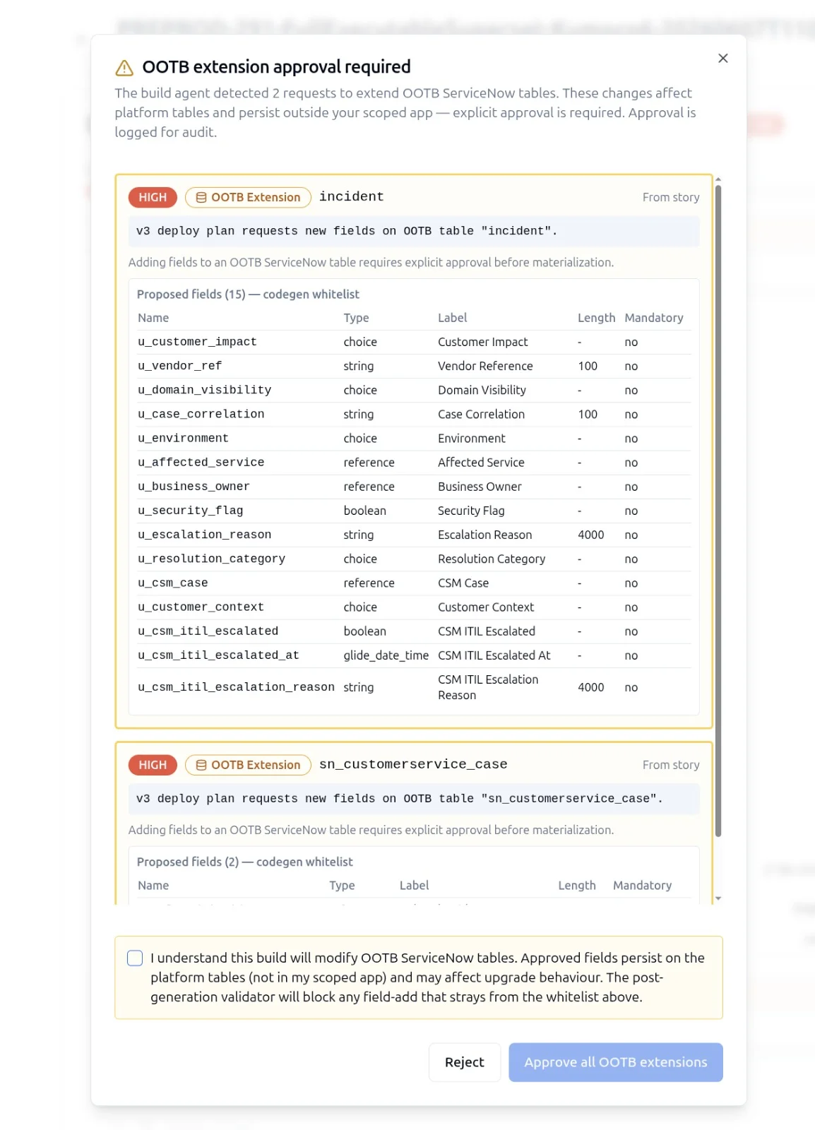Click the length 4000 of u_escalation_reason

point(590,535)
